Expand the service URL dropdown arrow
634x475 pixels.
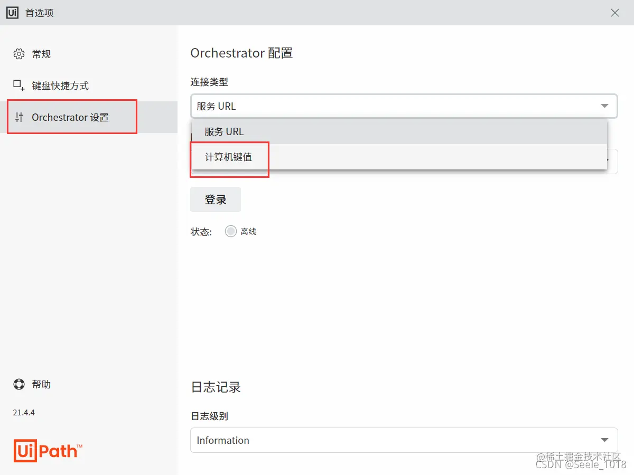click(x=604, y=106)
